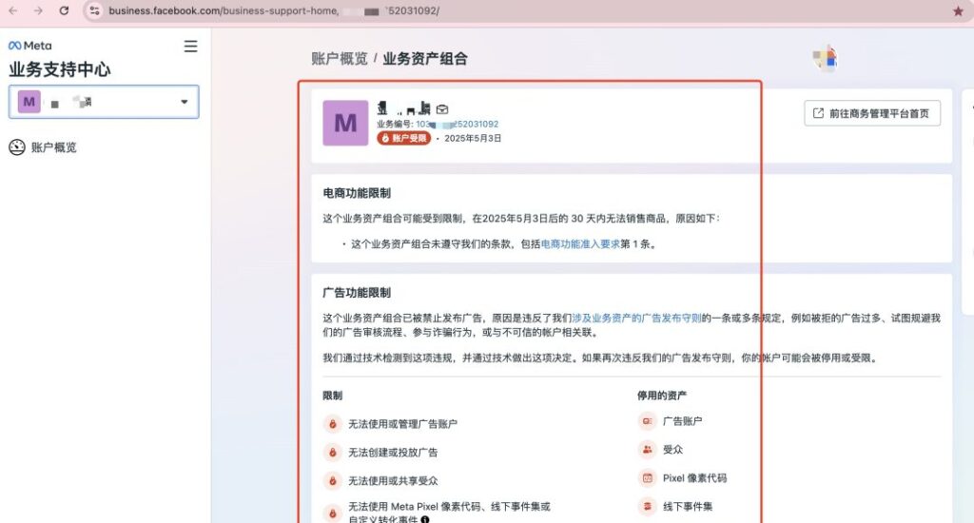Click the Meta logo in the sidebar
This screenshot has height=523, width=974.
29,46
